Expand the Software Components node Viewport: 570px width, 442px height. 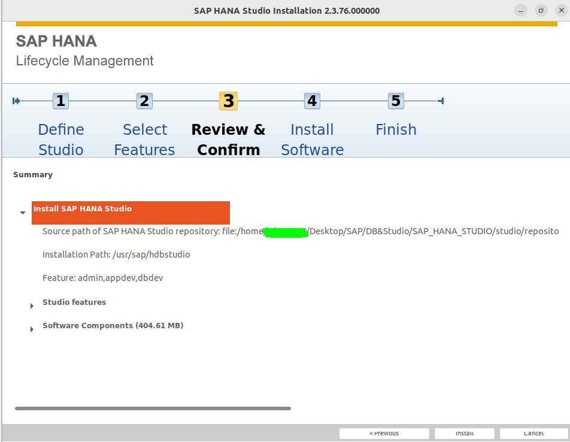[32, 329]
